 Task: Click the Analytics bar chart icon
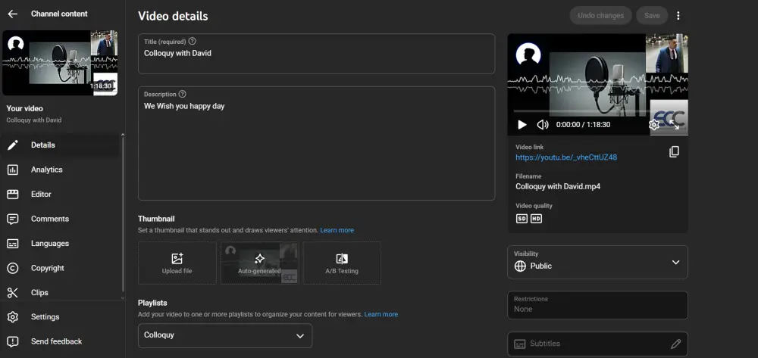point(13,170)
